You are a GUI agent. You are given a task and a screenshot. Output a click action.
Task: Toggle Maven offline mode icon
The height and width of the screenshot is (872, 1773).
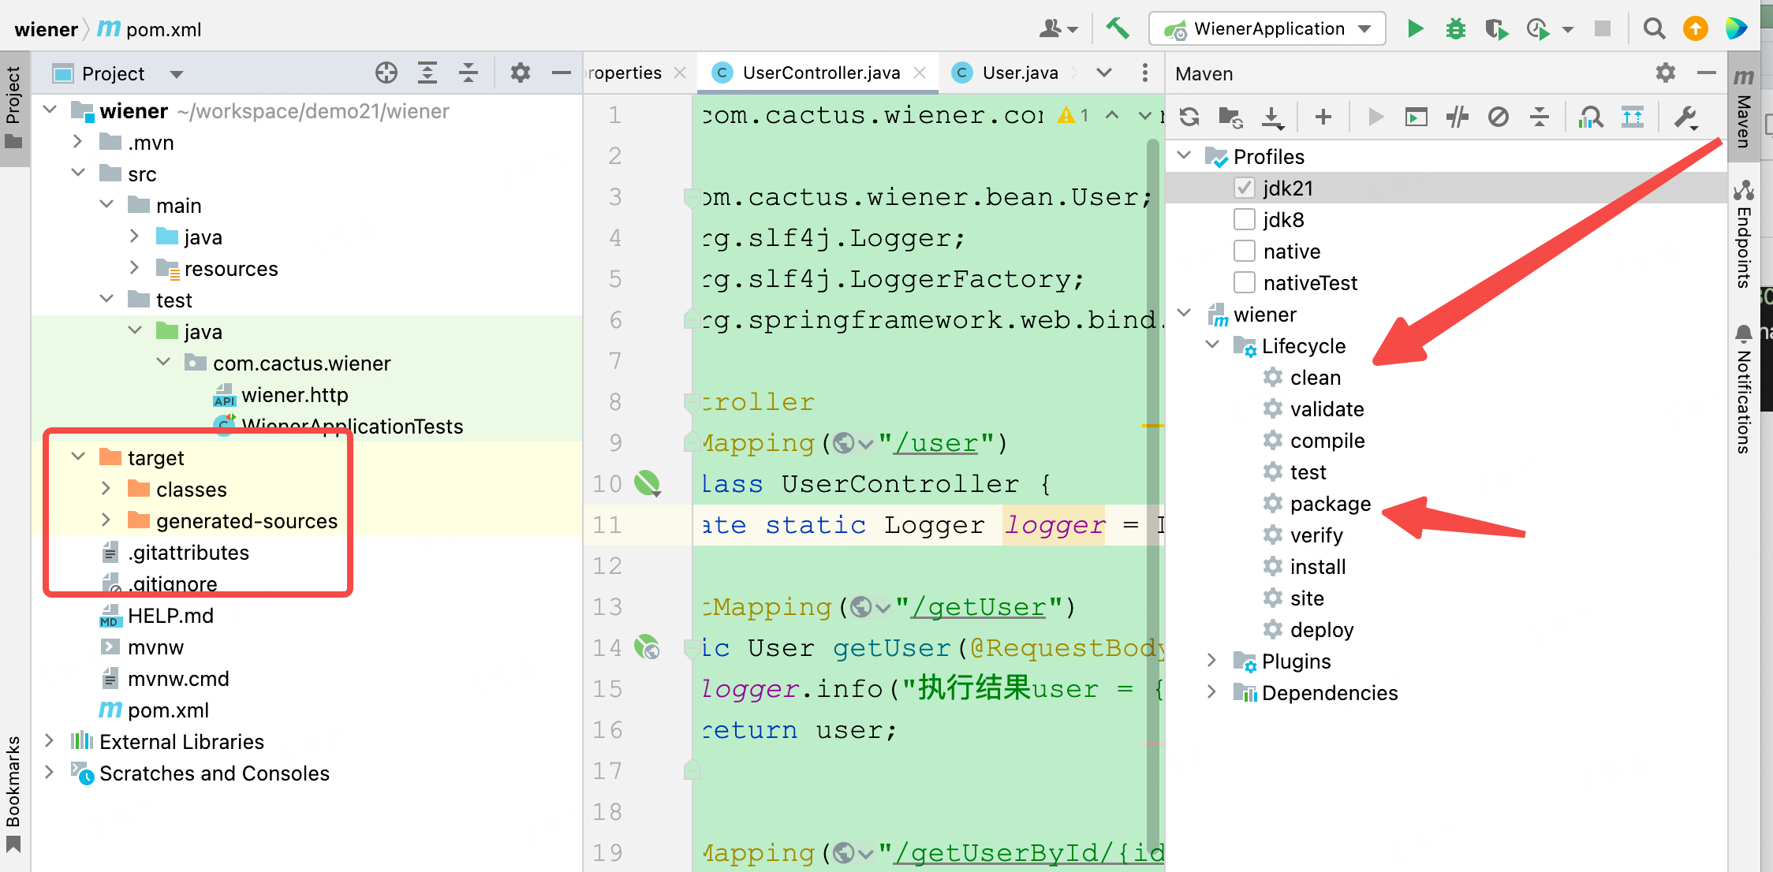[x=1458, y=117]
